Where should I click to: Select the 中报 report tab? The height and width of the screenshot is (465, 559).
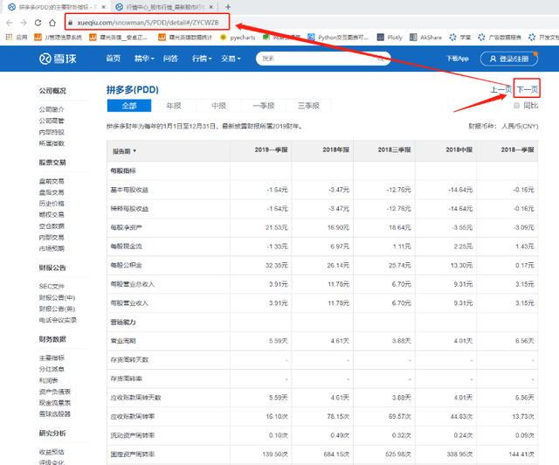click(x=219, y=106)
